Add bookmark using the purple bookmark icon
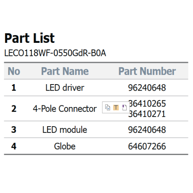The image size is (193, 193). pos(124,107)
